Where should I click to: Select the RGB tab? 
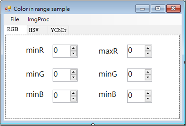point(16,29)
